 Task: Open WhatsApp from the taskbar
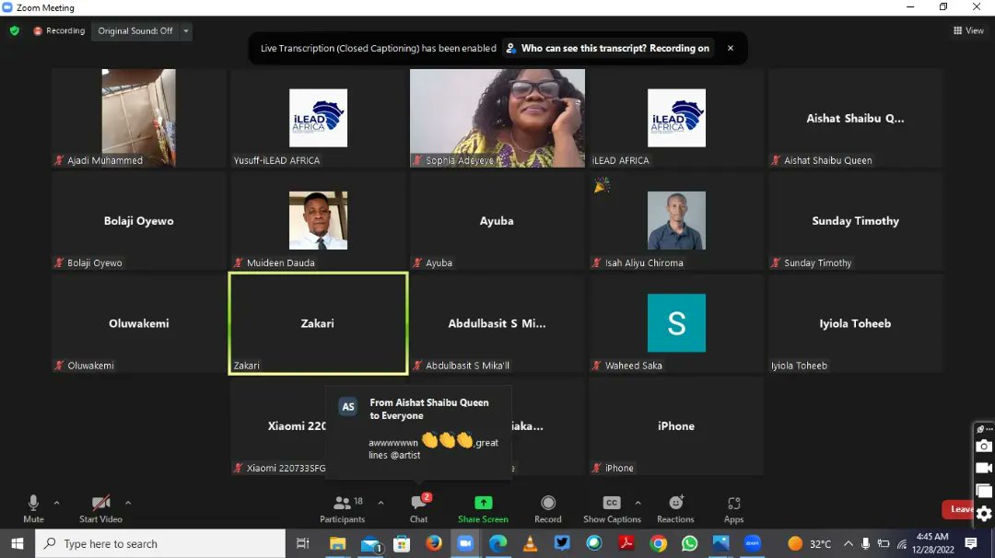[x=689, y=543]
